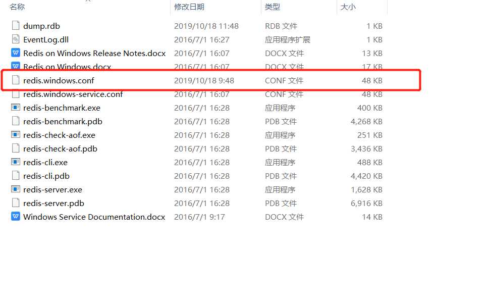Image resolution: width=490 pixels, height=302 pixels.
Task: Sort files by 大小 column header
Action: (348, 7)
